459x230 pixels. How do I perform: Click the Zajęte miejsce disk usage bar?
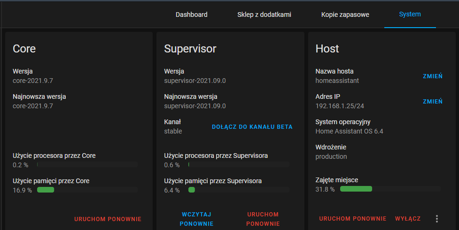[x=390, y=189]
